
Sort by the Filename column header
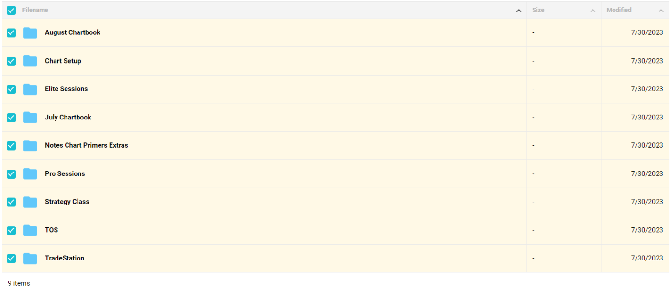point(35,10)
